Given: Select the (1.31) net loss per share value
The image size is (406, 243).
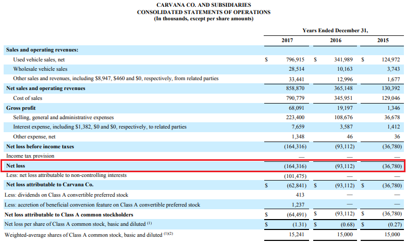Looking at the screenshot, I should [299, 225].
